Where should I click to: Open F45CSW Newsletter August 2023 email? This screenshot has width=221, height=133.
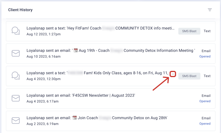[81, 95]
